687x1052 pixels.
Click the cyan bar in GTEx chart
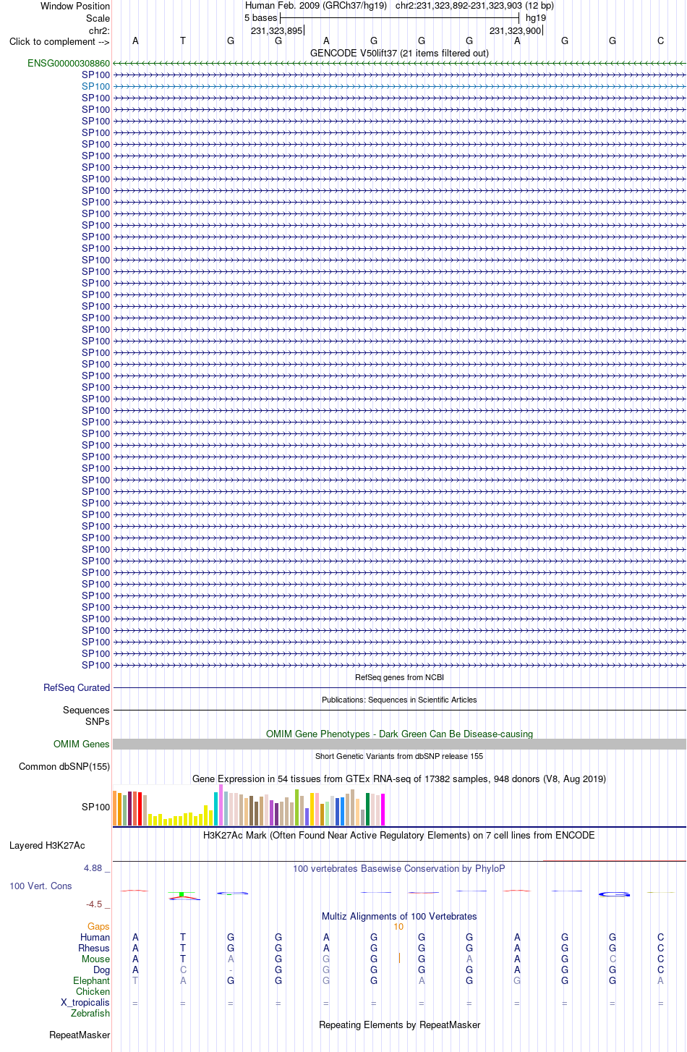pos(216,809)
